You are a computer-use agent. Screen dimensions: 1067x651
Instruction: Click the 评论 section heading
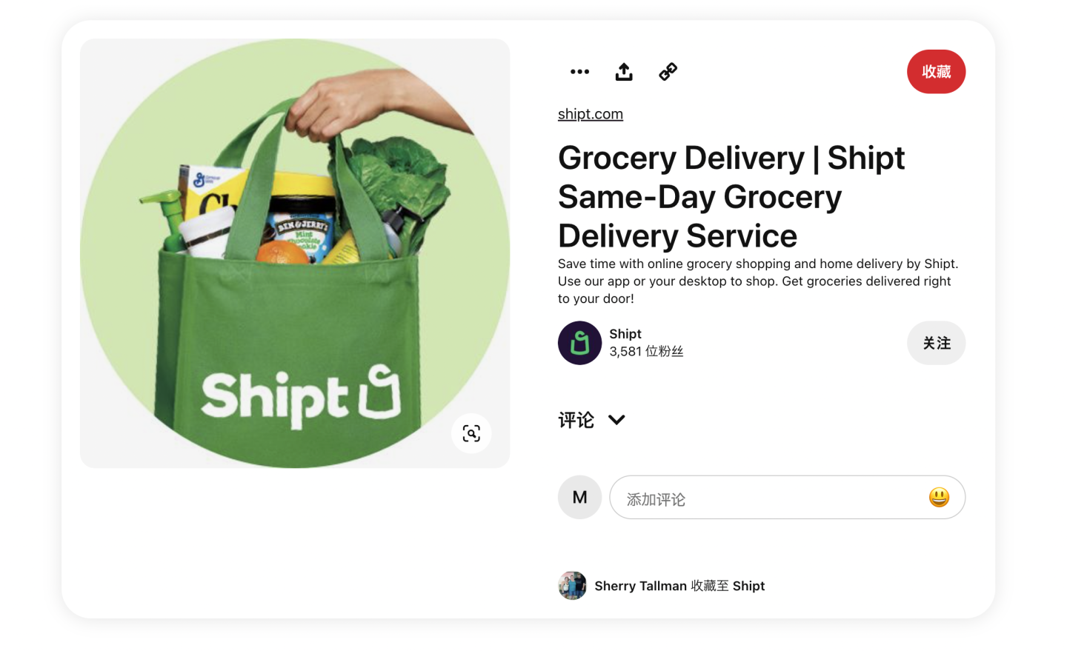(576, 420)
